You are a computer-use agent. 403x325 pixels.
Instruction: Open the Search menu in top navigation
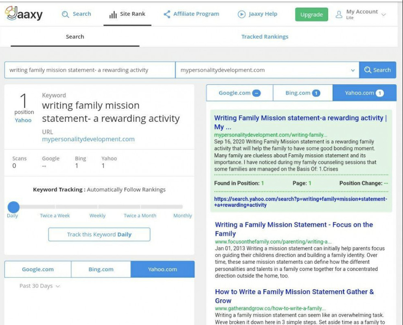77,14
